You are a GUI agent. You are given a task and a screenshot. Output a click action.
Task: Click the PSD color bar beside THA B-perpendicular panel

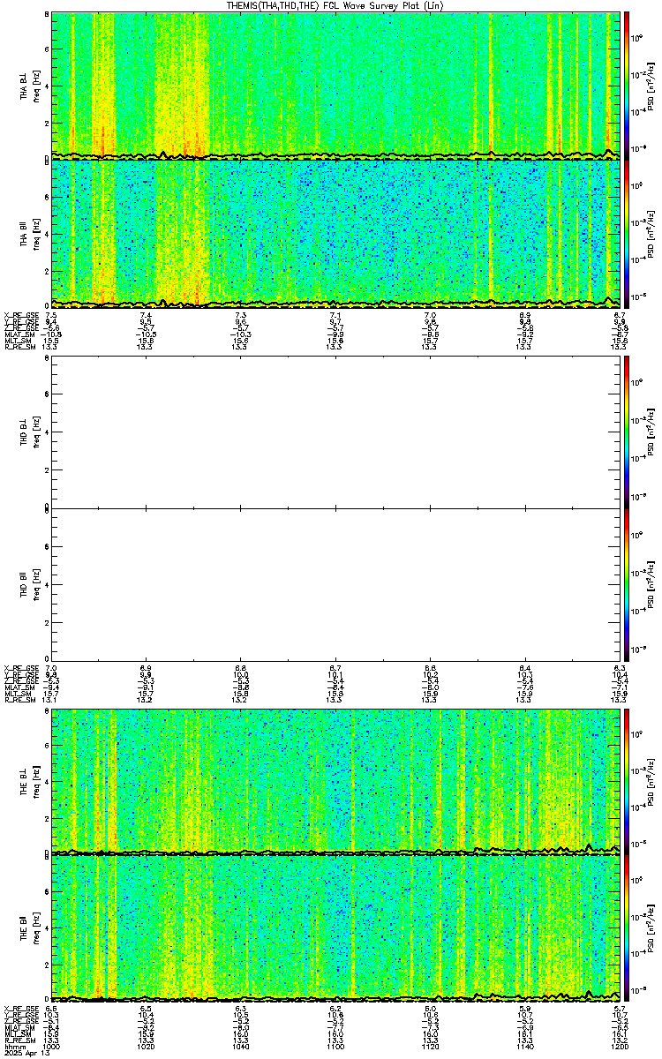pos(627,85)
